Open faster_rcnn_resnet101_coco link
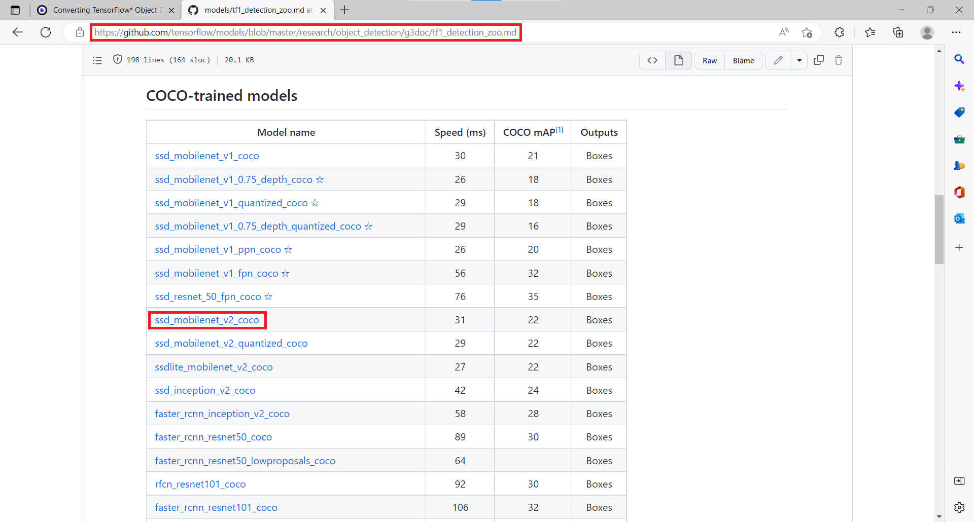 pos(216,507)
